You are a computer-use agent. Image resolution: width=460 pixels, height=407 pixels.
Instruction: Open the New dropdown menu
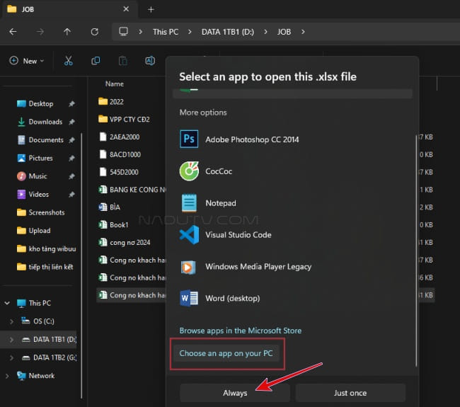click(27, 61)
